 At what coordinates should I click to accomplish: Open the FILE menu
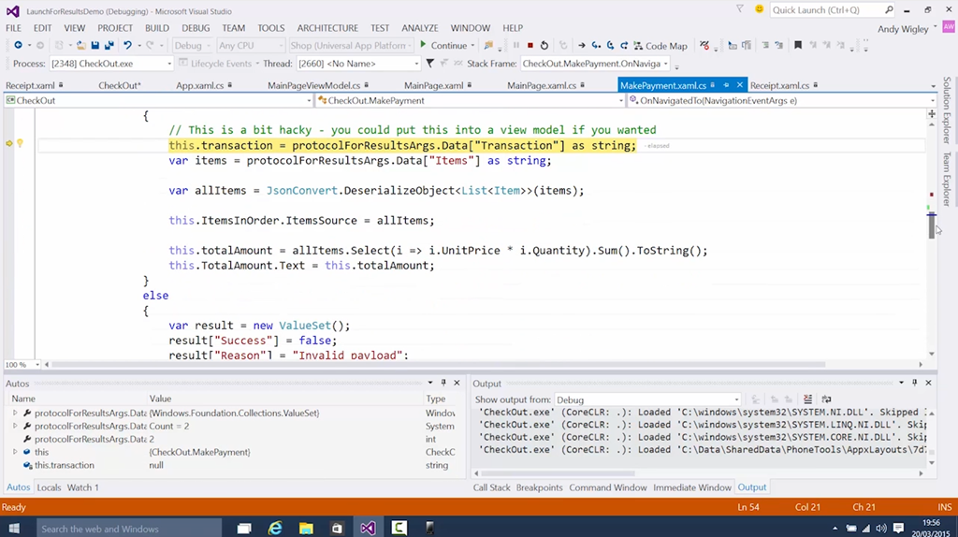tap(13, 27)
